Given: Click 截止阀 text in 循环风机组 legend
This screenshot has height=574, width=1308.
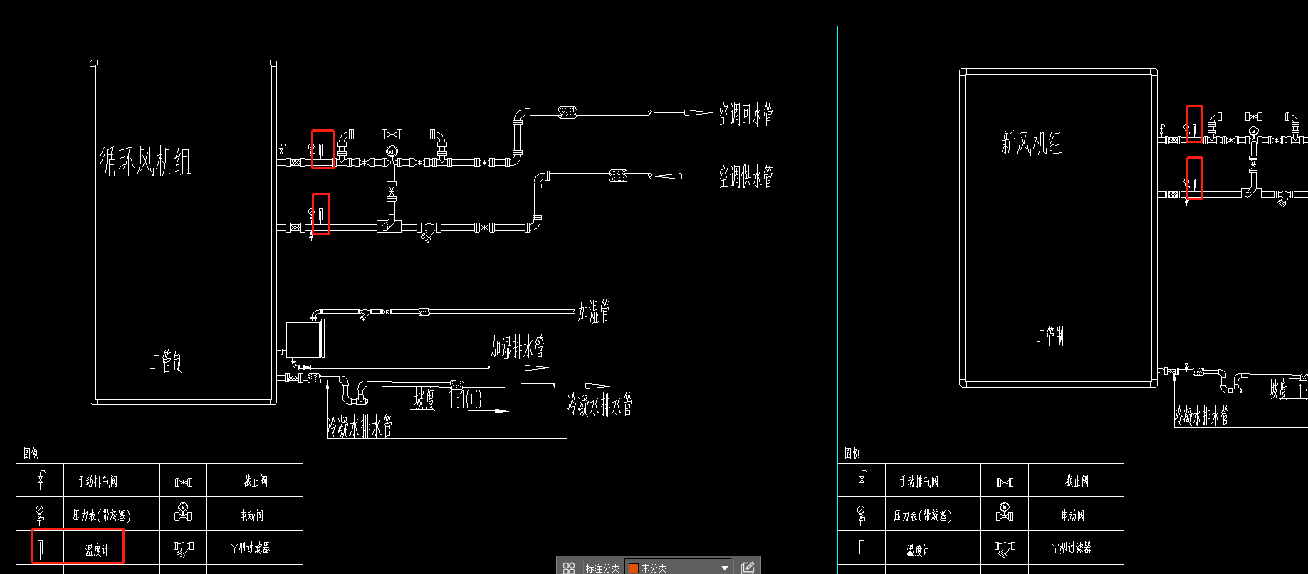Looking at the screenshot, I should [x=255, y=482].
